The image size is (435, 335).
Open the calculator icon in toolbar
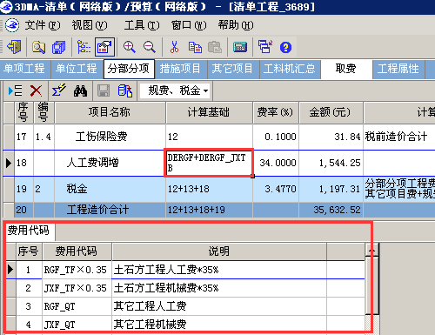pos(240,47)
